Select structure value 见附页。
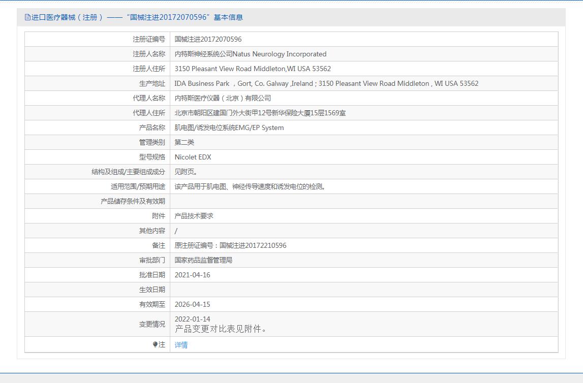This screenshot has width=583, height=383. coord(186,172)
